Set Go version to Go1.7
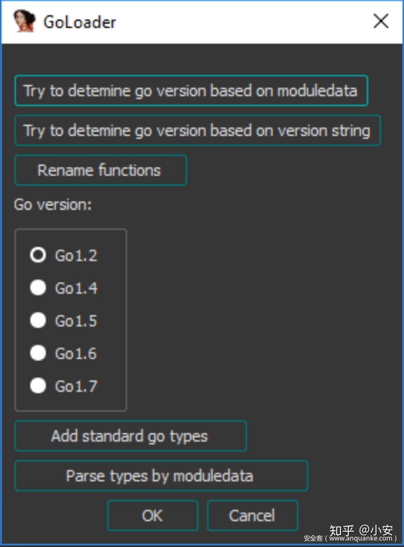404x547 pixels. (x=38, y=386)
